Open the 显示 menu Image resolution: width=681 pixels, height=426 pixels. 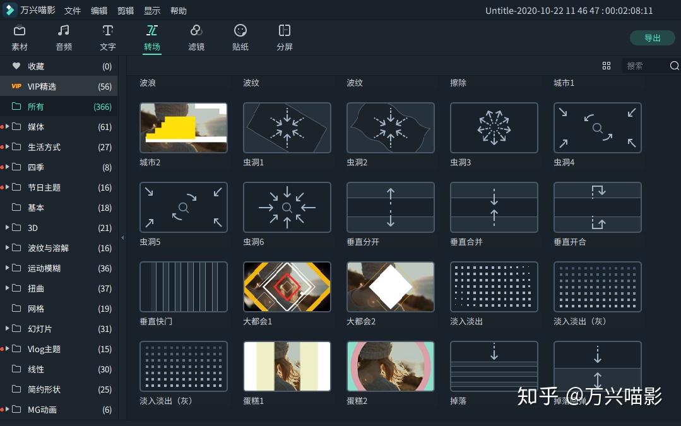pyautogui.click(x=152, y=11)
